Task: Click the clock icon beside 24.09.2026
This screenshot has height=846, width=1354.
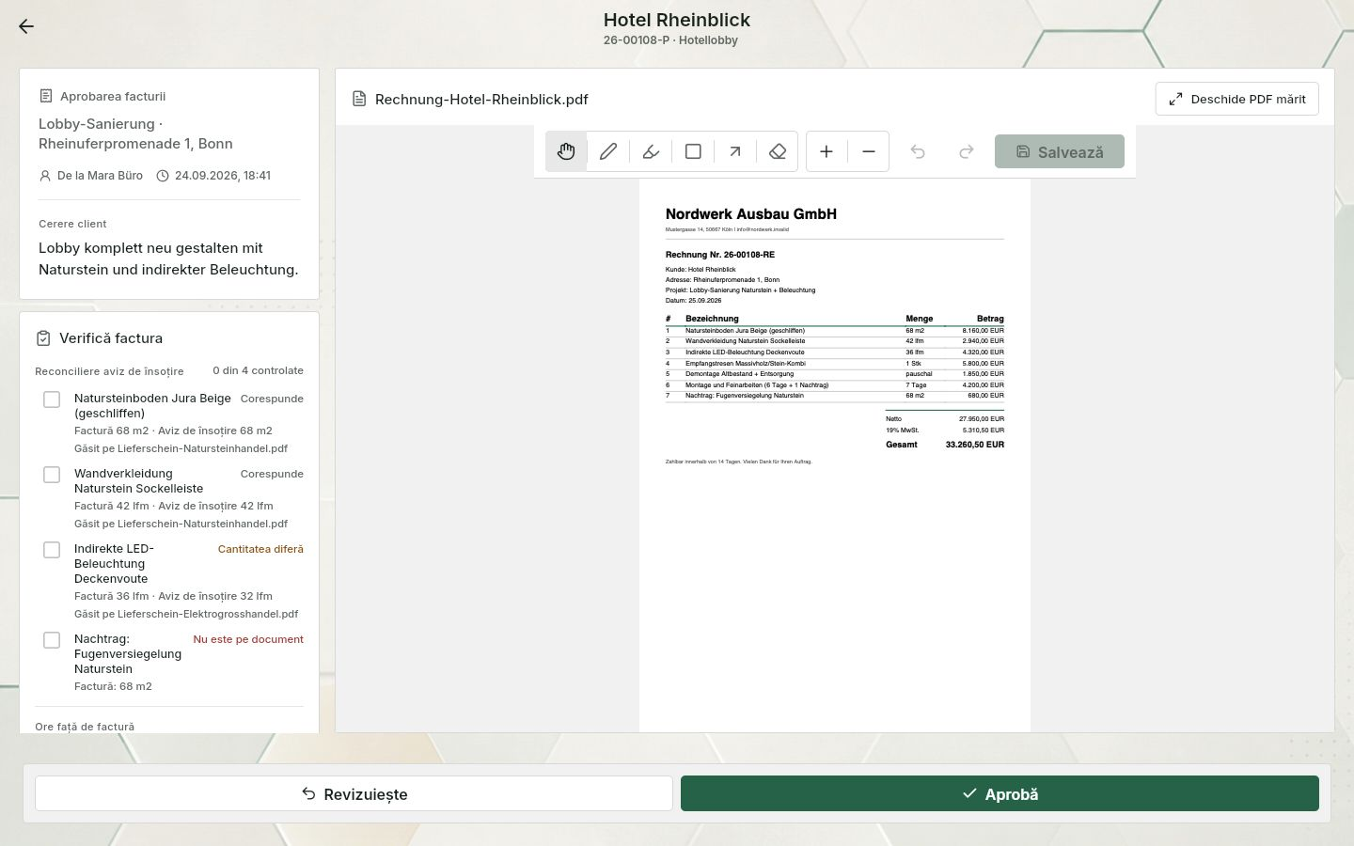Action: (x=163, y=176)
